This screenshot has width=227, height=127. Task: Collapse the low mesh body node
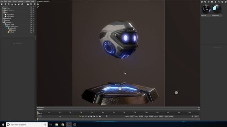(x=6, y=26)
